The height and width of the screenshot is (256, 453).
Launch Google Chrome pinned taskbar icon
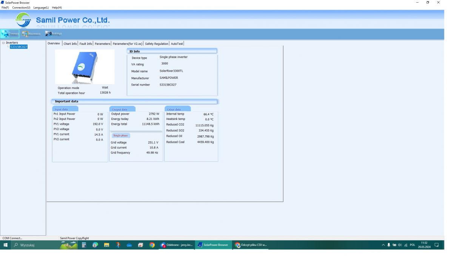pos(152,245)
